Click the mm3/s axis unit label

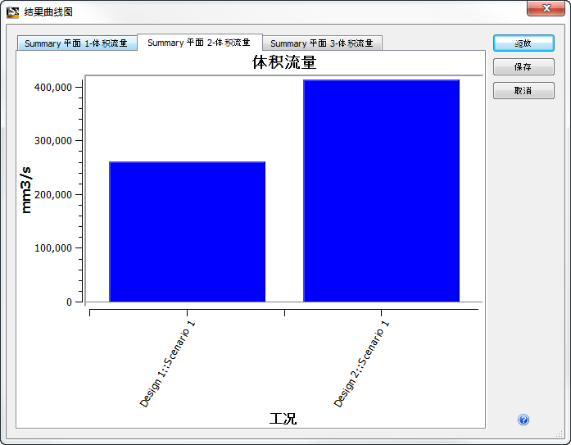26,190
